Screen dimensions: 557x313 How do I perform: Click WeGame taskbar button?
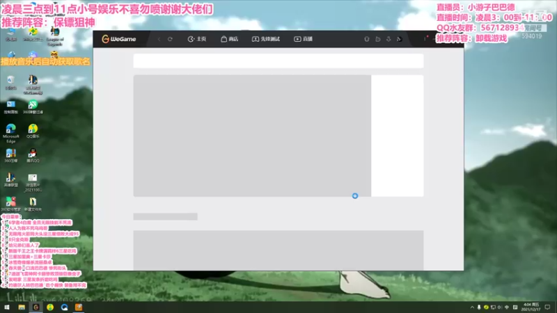36,307
